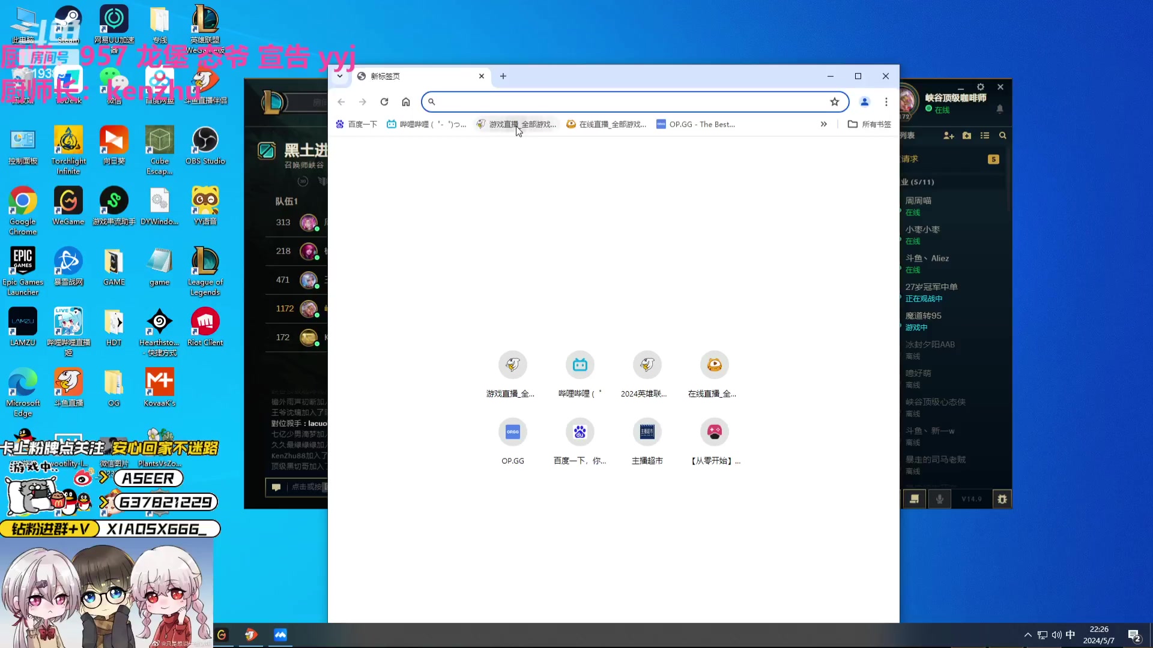
Task: Switch input method 中 in taskbar
Action: [1070, 635]
